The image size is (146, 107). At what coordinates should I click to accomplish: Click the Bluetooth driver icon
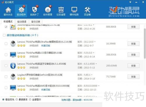(13, 66)
